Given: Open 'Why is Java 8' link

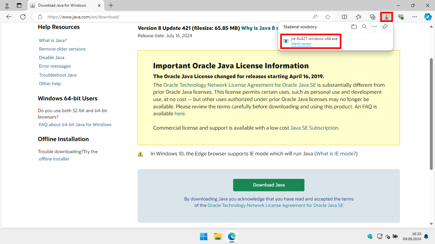Looking at the screenshot, I should [260, 28].
